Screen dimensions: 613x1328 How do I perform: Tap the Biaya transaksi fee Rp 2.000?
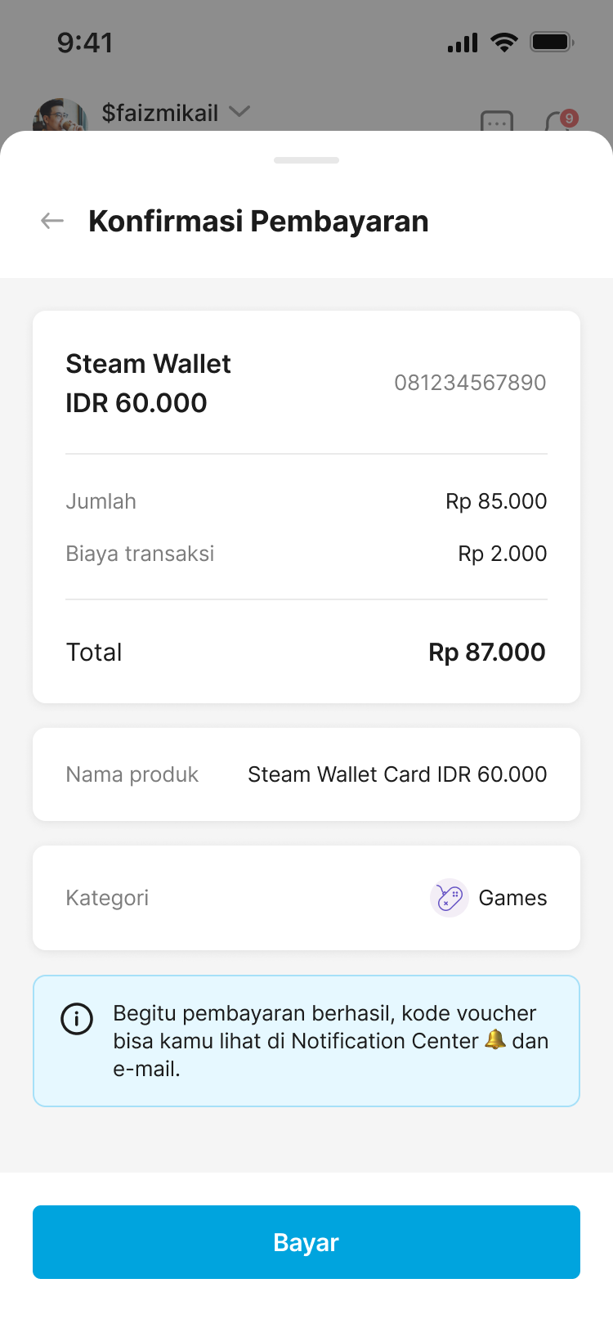pyautogui.click(x=502, y=554)
